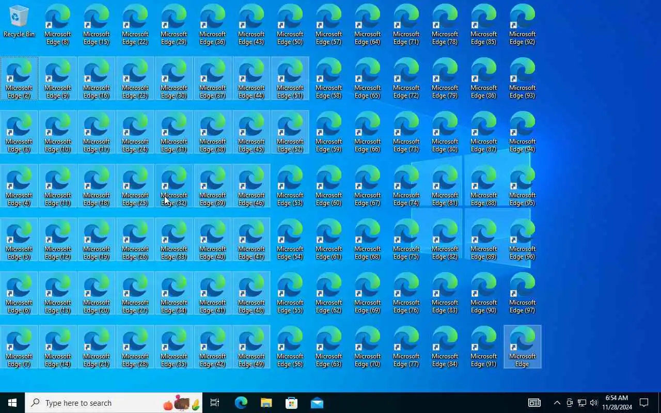The image size is (661, 413).
Task: Select Microsoft Edge (70) icon
Action: (368, 347)
